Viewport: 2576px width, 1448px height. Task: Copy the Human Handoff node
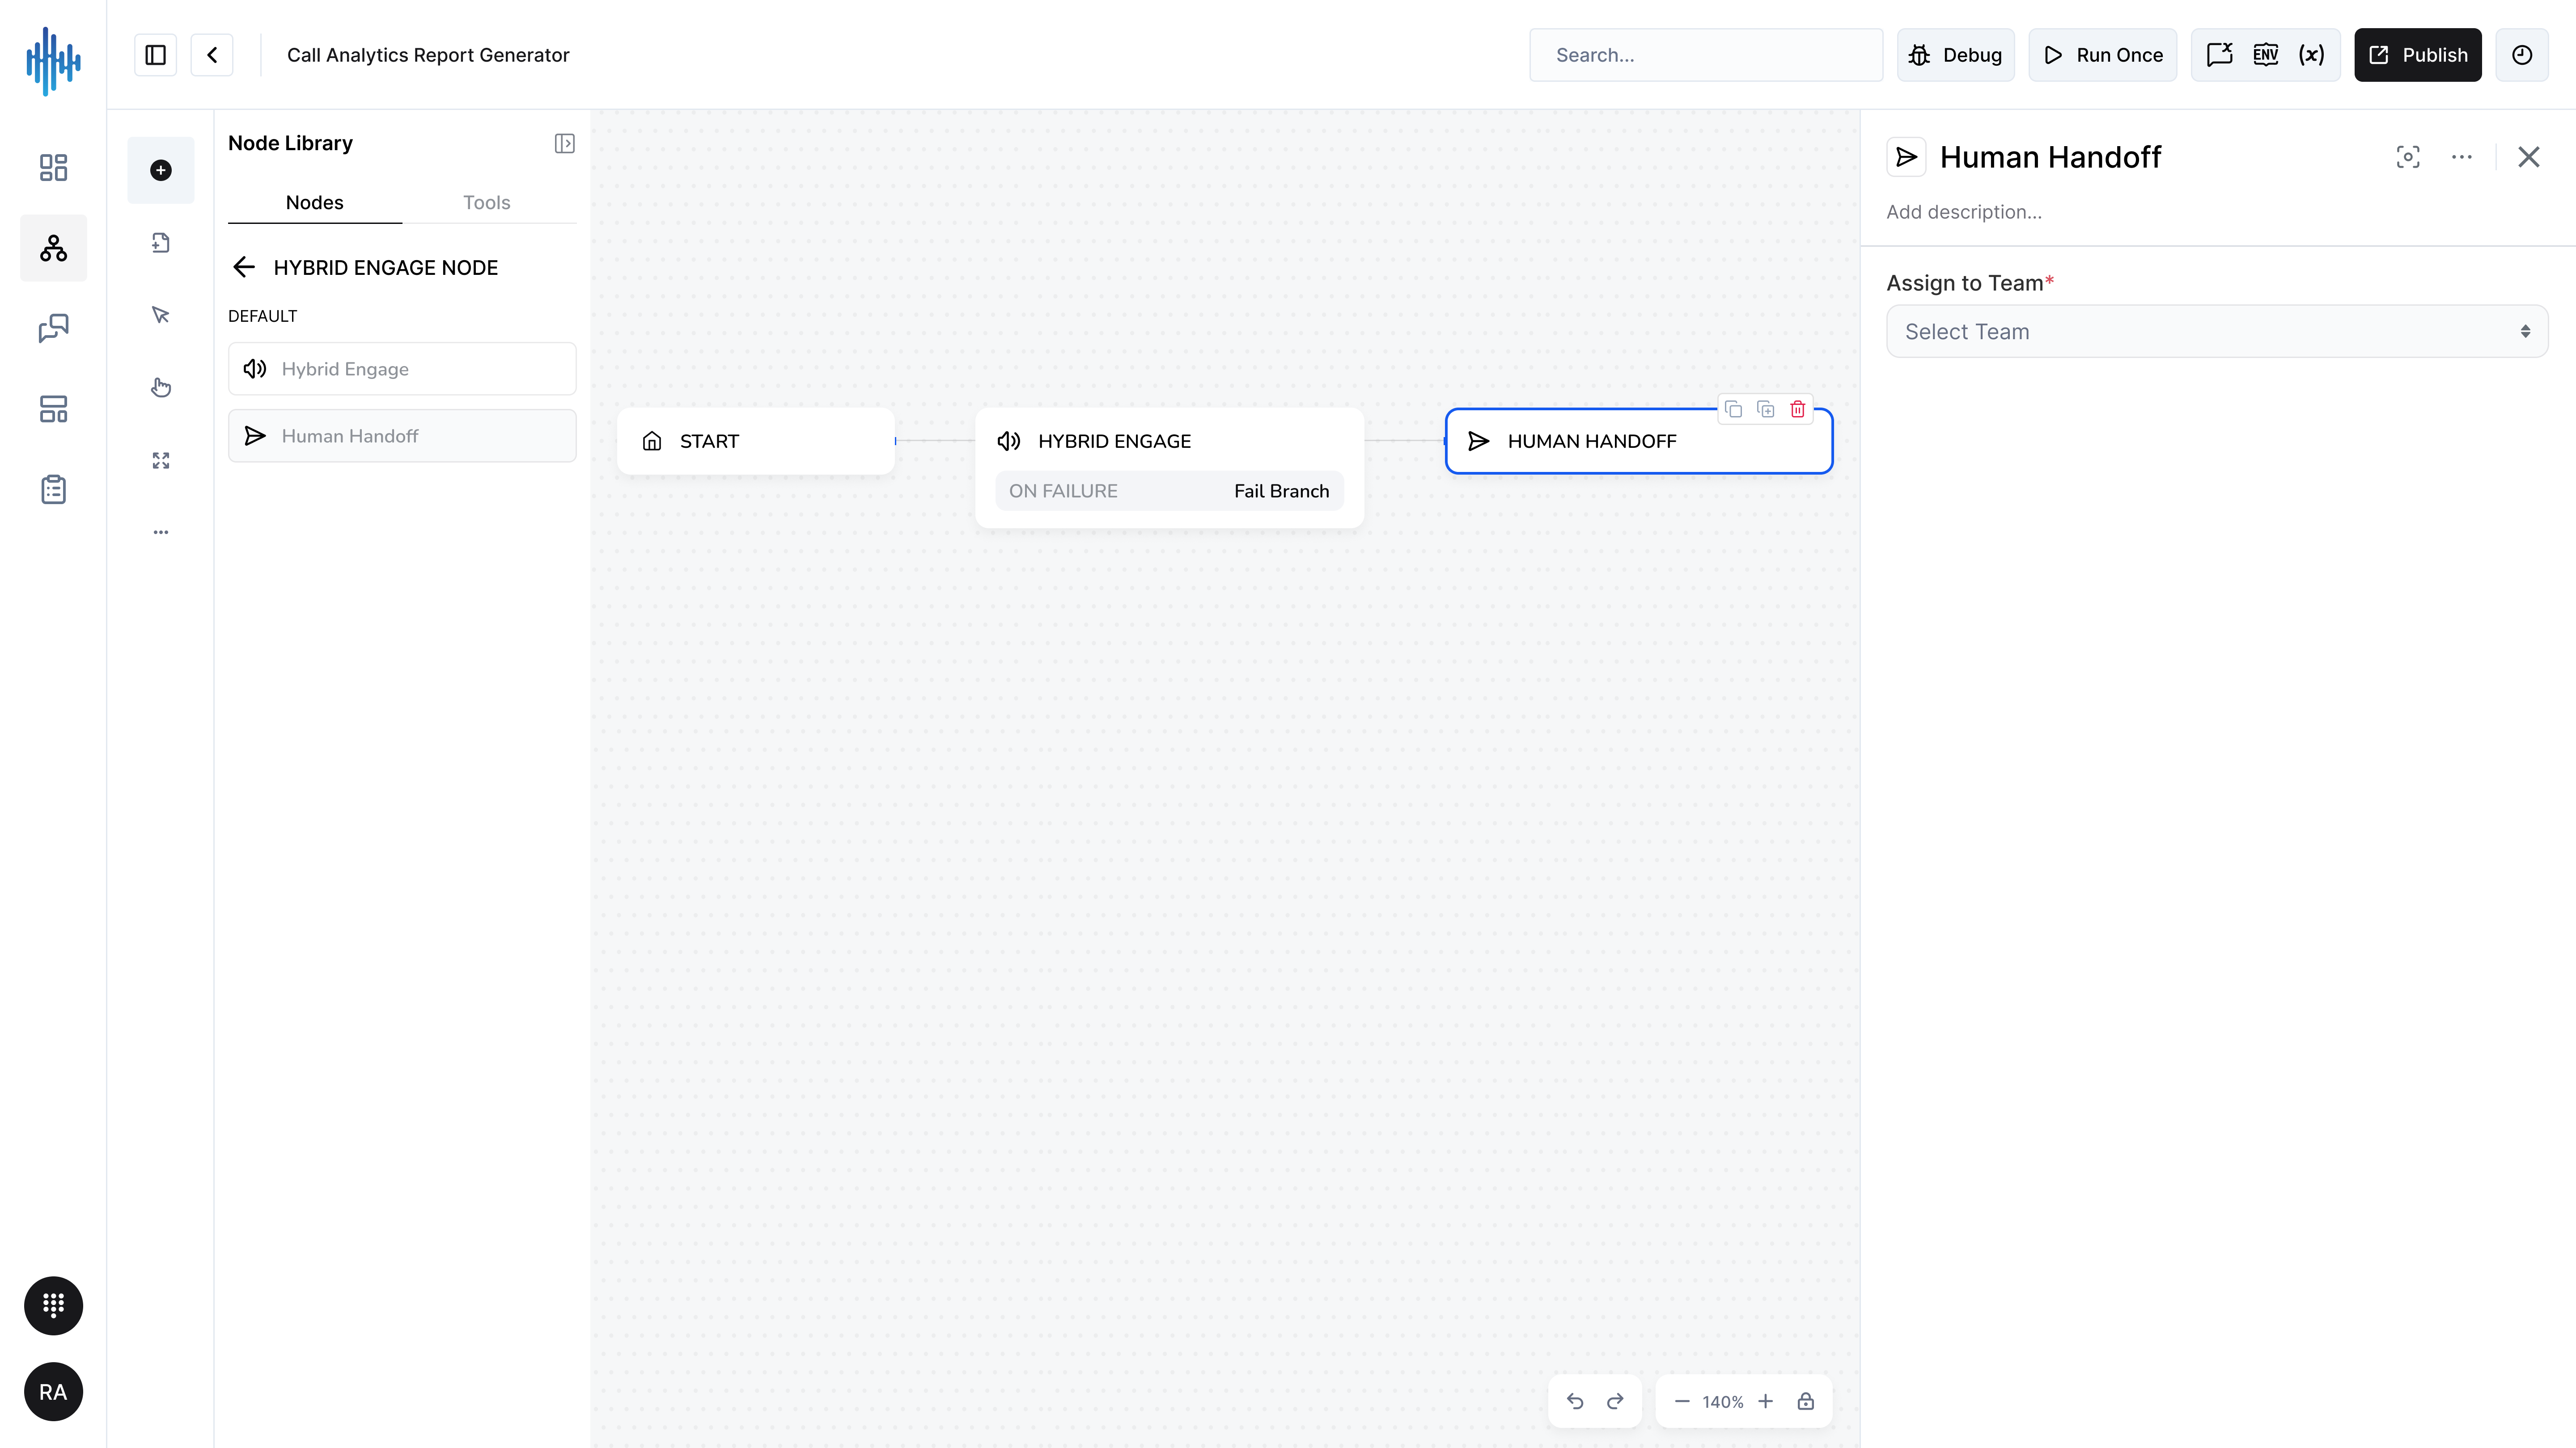coord(1734,410)
